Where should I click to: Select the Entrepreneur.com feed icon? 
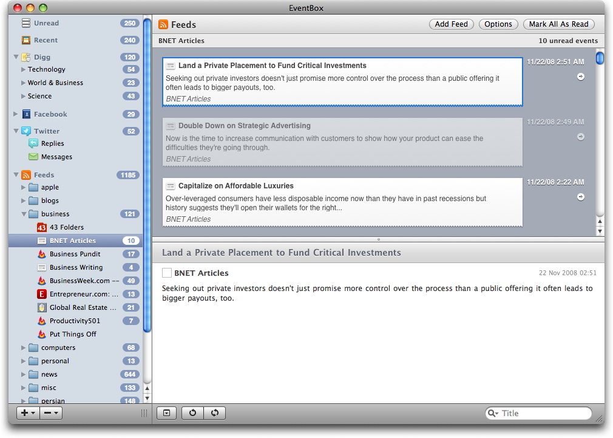[42, 294]
